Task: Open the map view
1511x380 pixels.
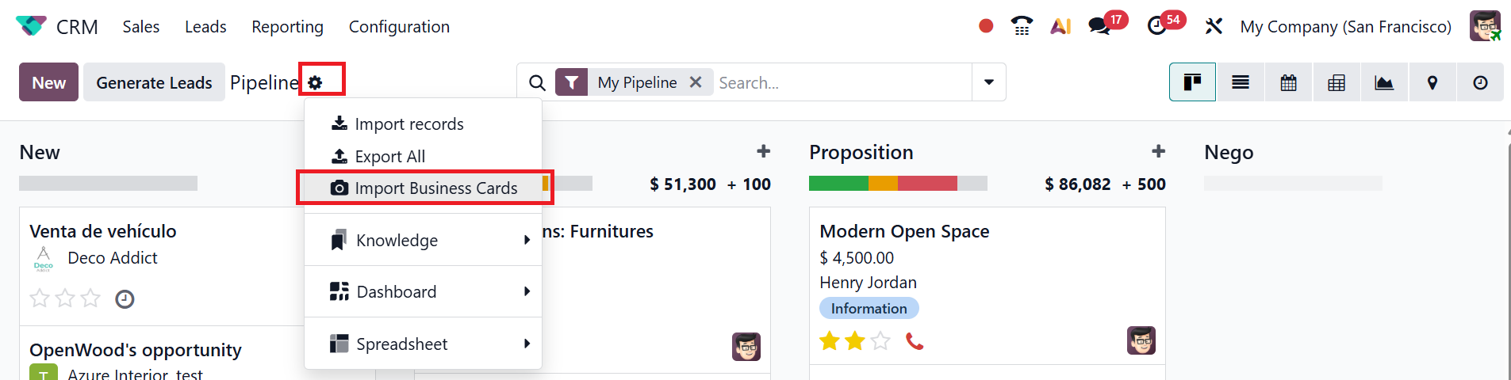Action: point(1432,82)
